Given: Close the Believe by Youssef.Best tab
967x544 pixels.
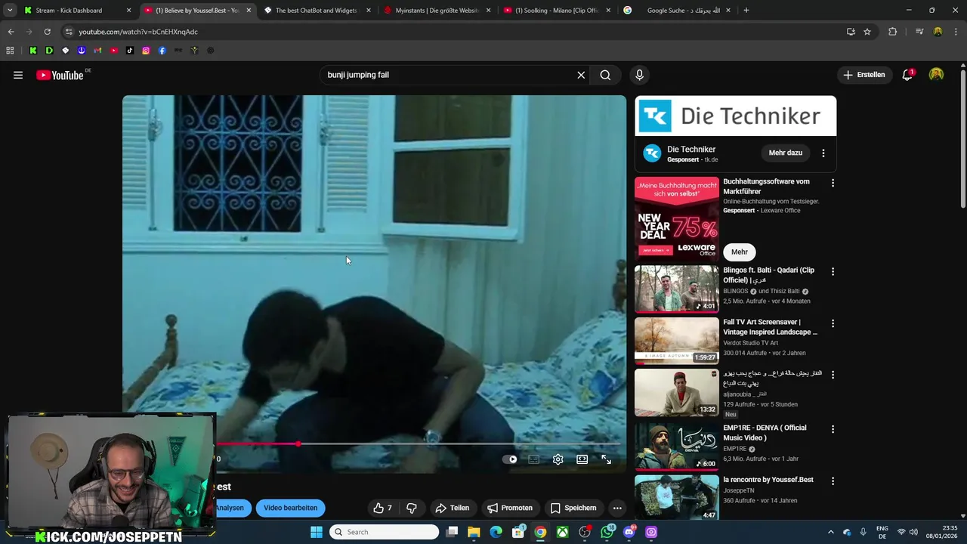Looking at the screenshot, I should tap(249, 11).
